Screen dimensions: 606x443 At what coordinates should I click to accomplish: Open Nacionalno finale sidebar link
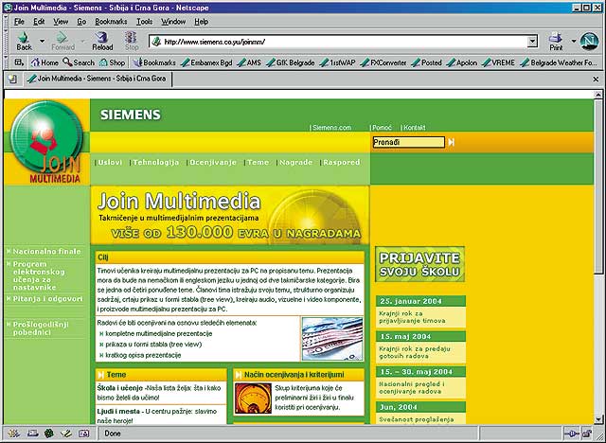46,252
